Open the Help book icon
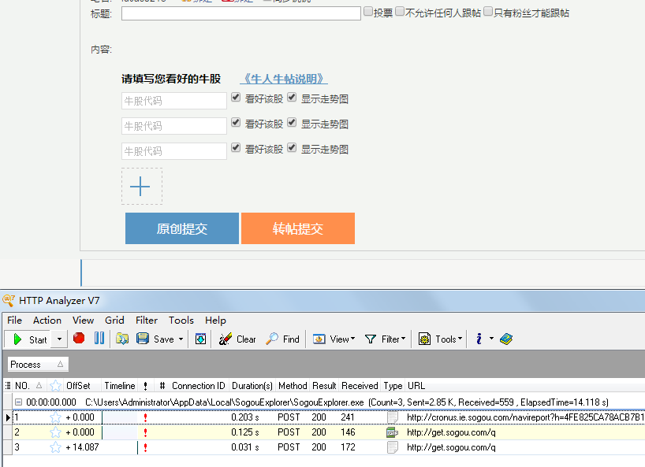Screen dimensions: 645x467 point(505,338)
